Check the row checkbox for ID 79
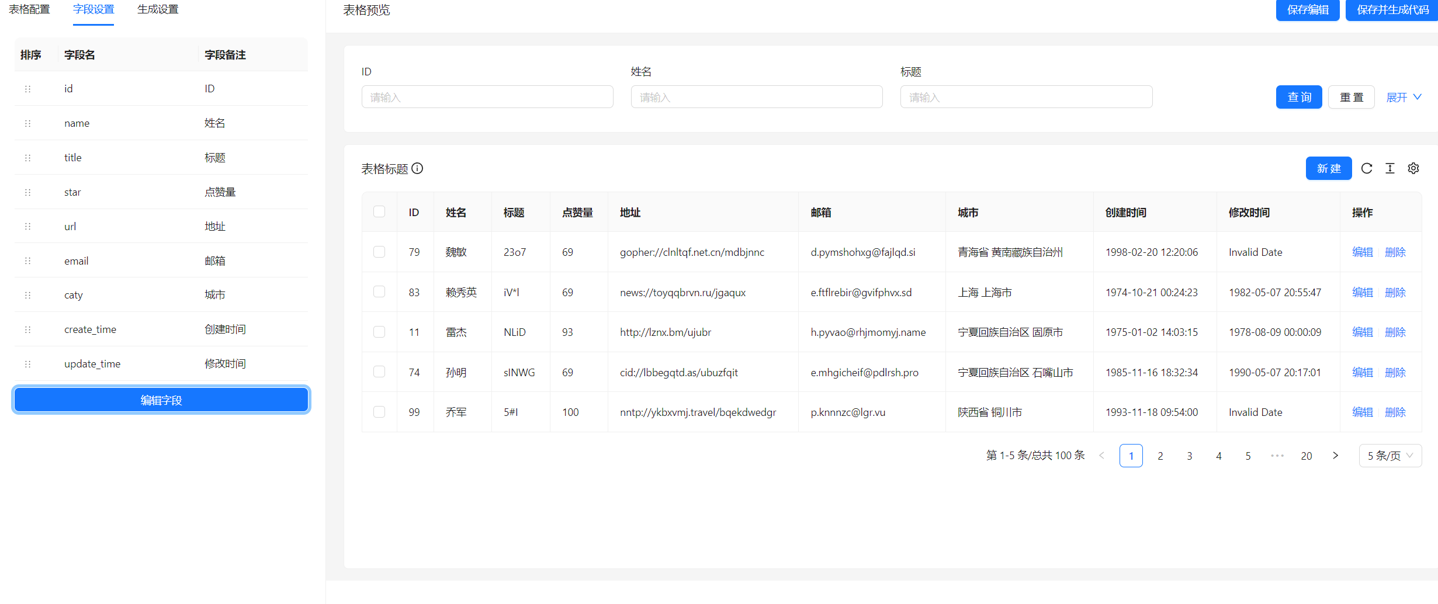Image resolution: width=1438 pixels, height=604 pixels. pos(379,252)
